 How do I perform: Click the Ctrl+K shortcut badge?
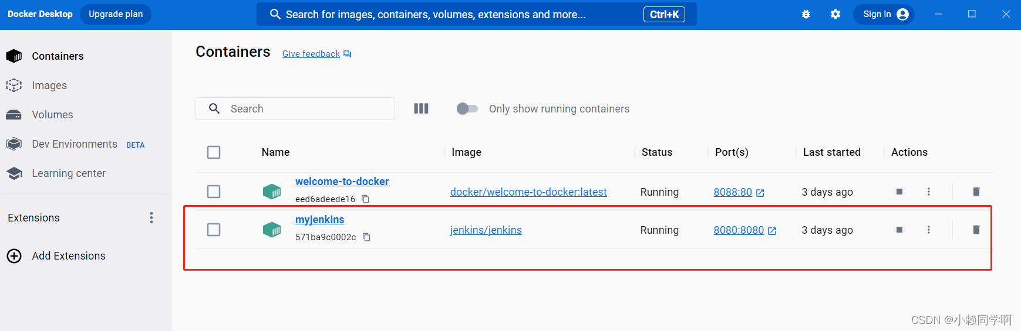[664, 14]
